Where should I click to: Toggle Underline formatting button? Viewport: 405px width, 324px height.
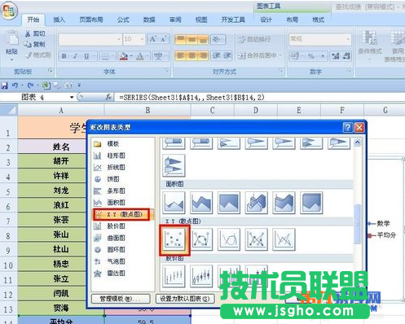tap(86, 56)
